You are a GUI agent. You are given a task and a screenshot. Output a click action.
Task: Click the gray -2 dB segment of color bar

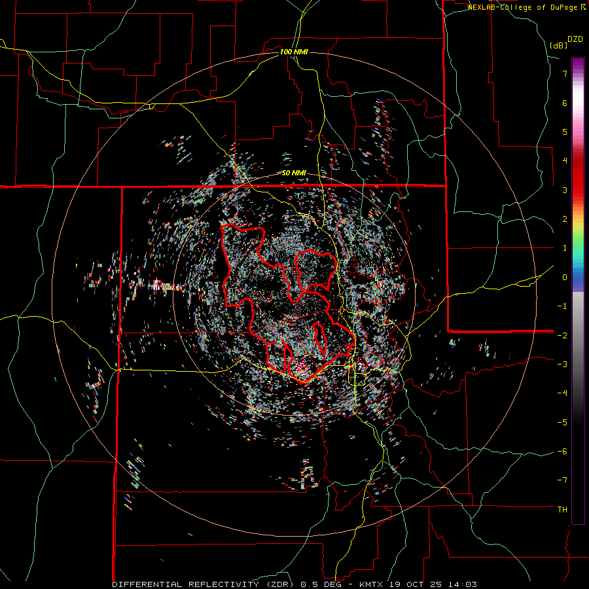coord(578,335)
